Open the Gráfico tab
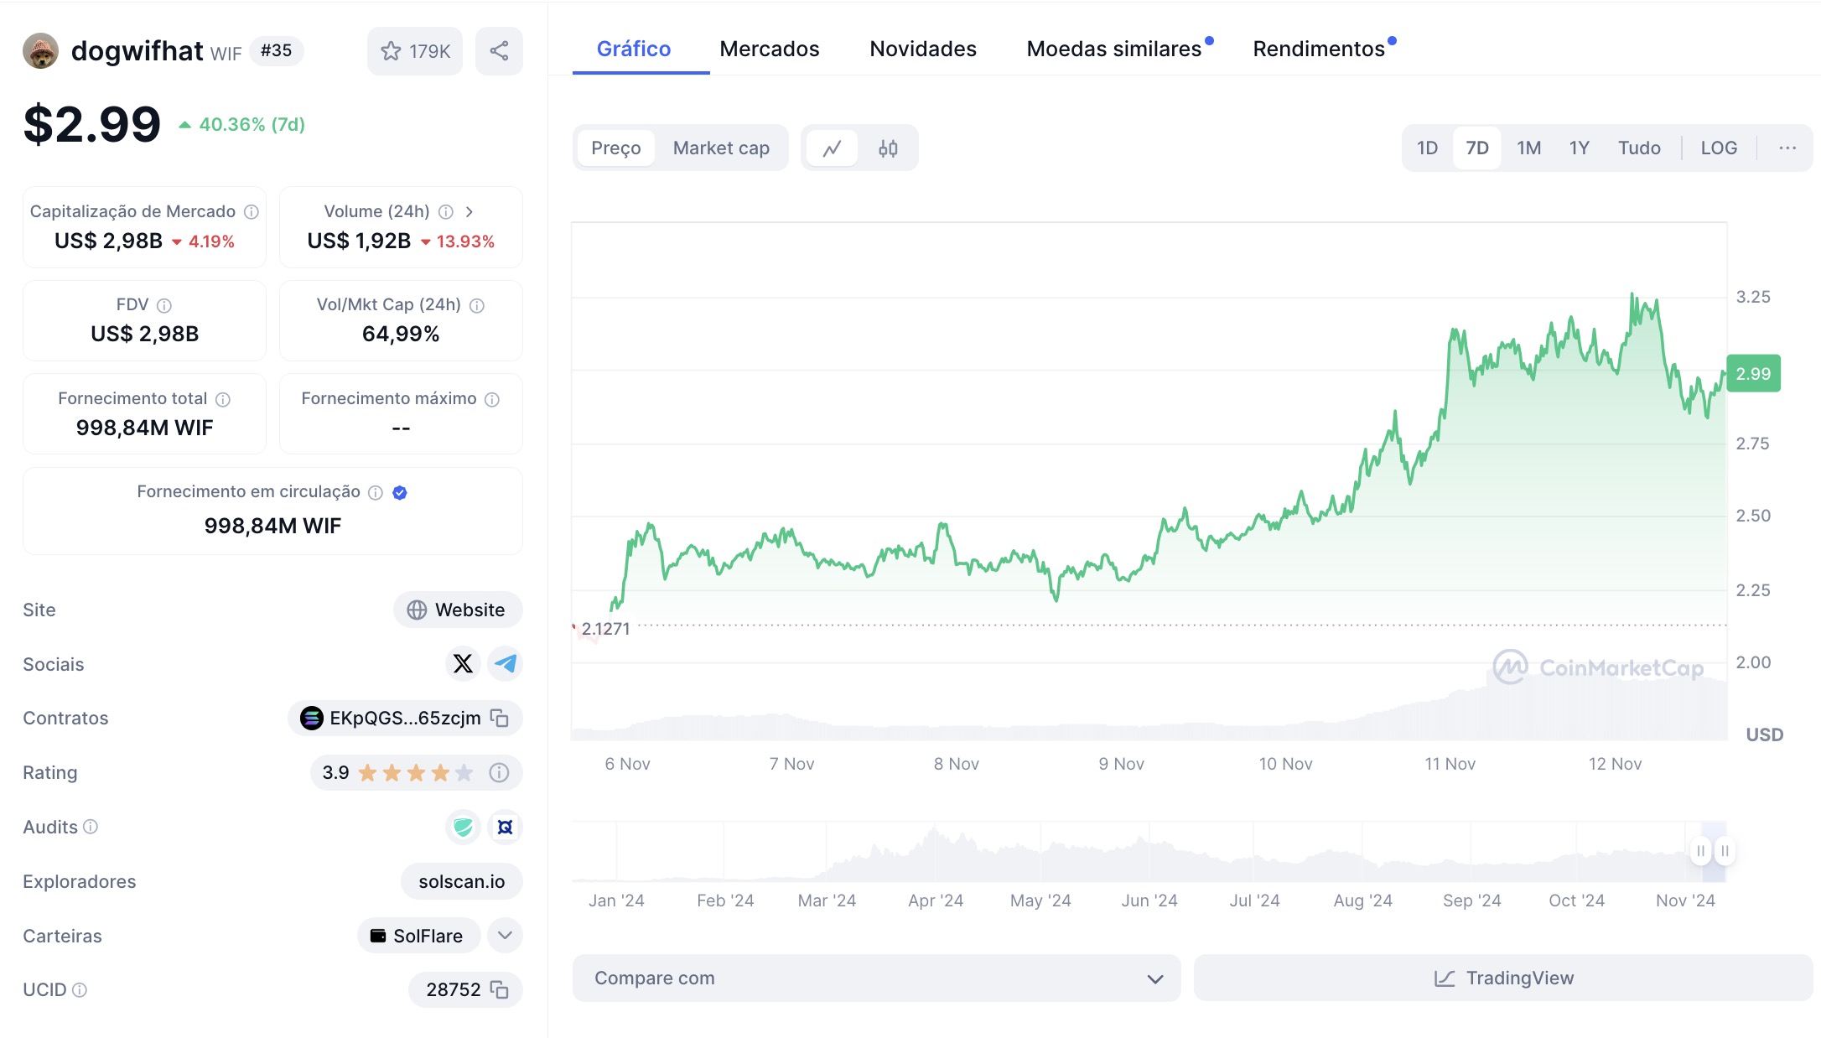 [x=634, y=49]
